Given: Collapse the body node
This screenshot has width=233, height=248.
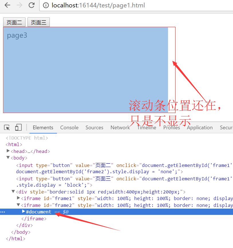Looking at the screenshot, I should coord(8,158).
